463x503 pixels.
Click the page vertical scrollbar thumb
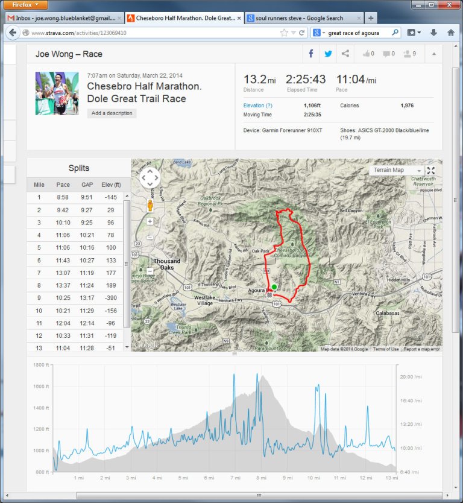(455, 200)
